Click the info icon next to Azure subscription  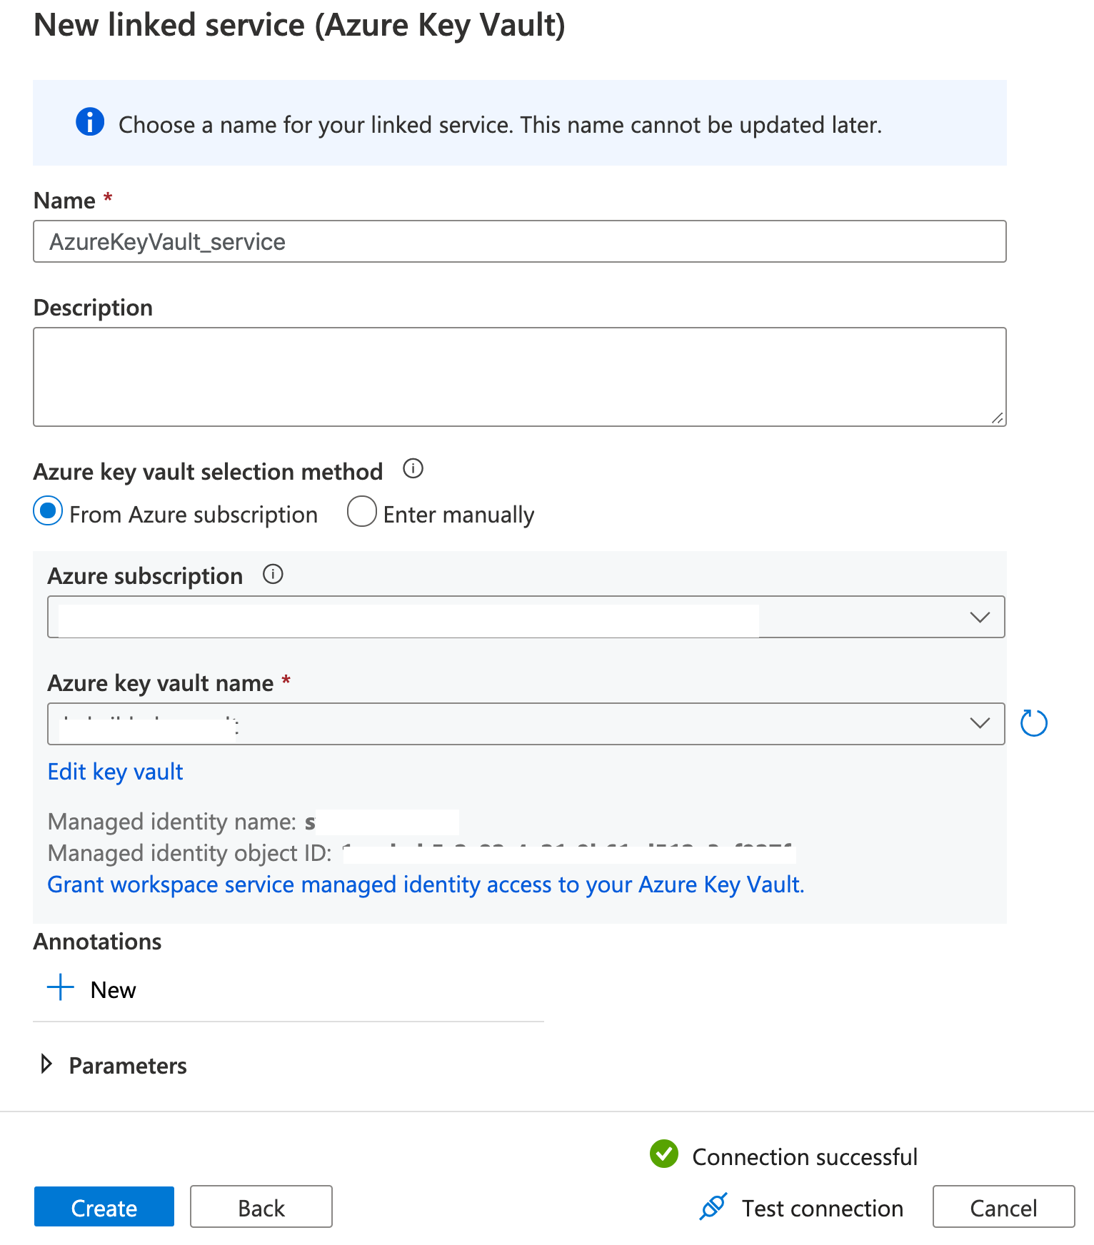coord(273,573)
